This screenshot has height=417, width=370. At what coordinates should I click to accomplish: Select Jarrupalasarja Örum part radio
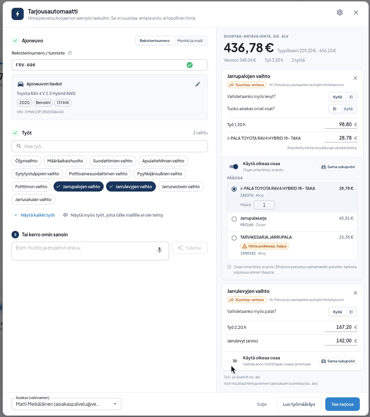click(234, 219)
